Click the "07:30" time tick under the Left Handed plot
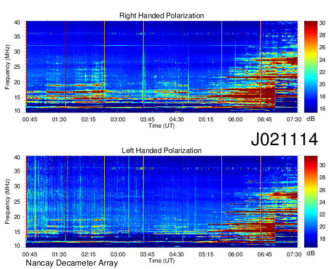The image size is (331, 269). tap(294, 254)
